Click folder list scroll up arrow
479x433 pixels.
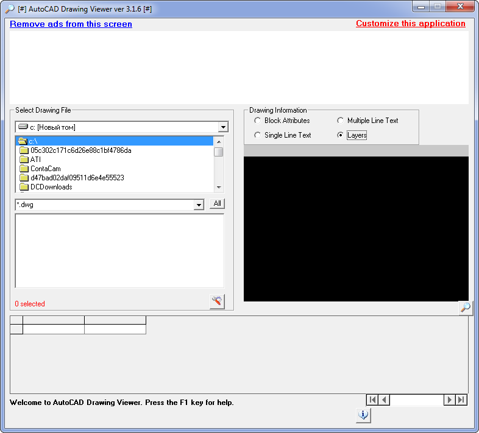(219, 142)
